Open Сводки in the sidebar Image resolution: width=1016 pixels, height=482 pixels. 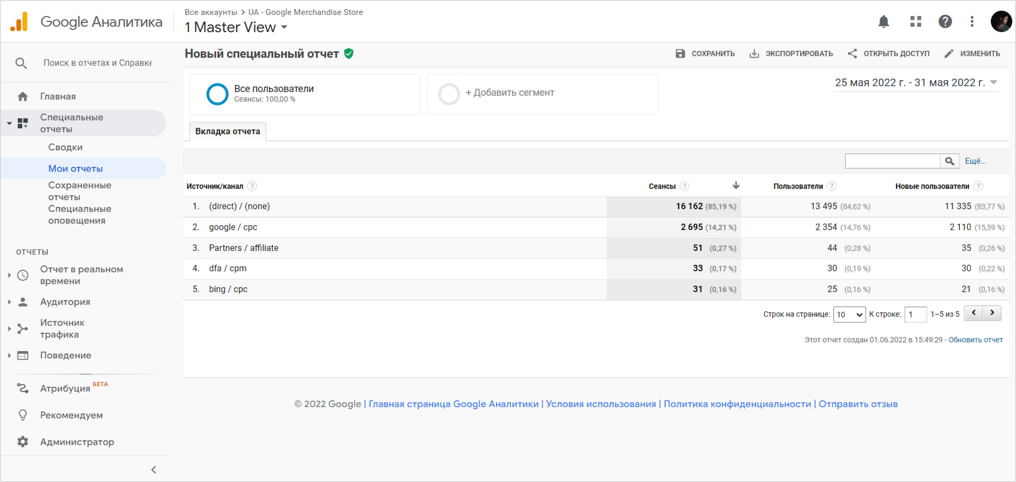65,147
